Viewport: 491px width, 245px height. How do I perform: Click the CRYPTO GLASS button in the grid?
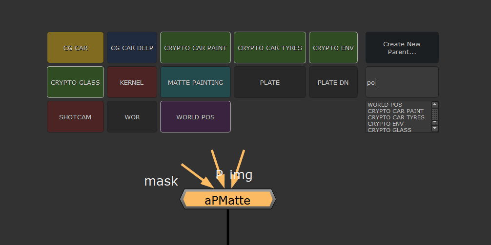[75, 82]
